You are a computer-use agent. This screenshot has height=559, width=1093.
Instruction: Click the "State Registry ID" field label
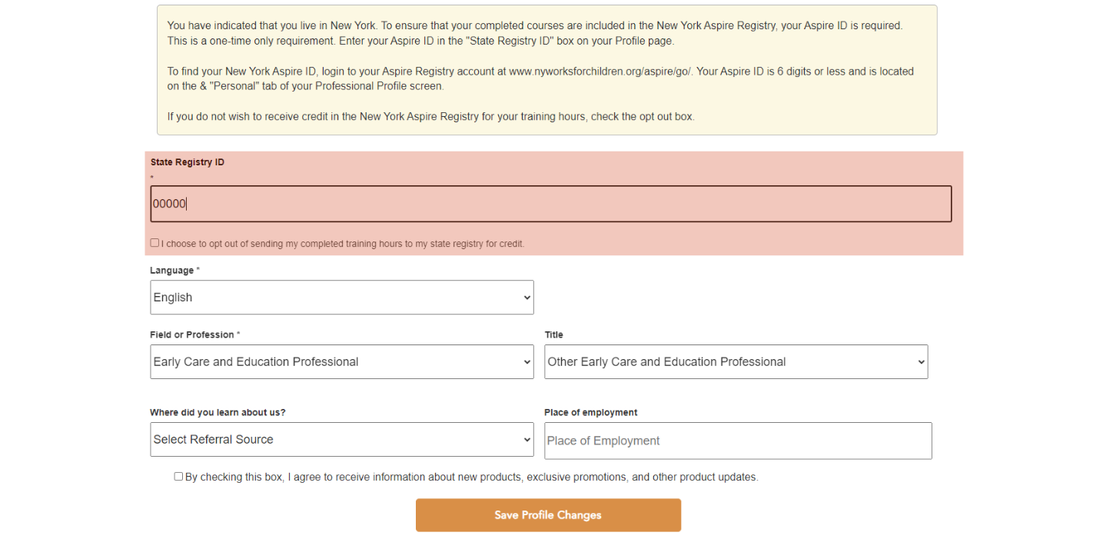pyautogui.click(x=188, y=162)
